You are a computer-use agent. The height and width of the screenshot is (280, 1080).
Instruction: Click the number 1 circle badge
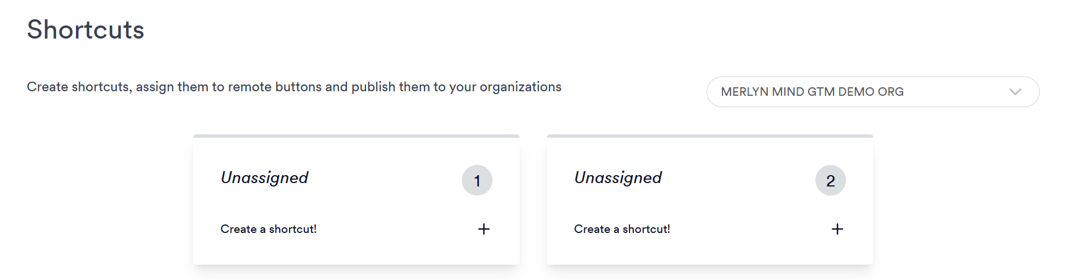[477, 181]
